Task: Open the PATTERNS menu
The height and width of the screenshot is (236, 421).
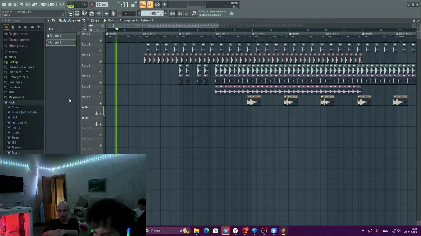Action: coord(25,5)
